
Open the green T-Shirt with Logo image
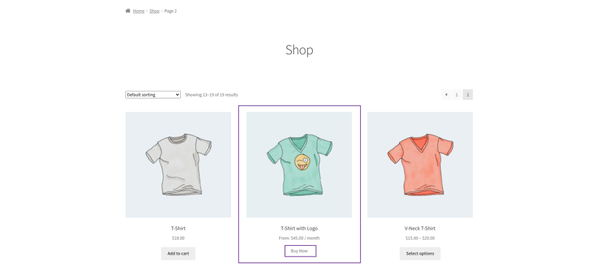(x=299, y=165)
